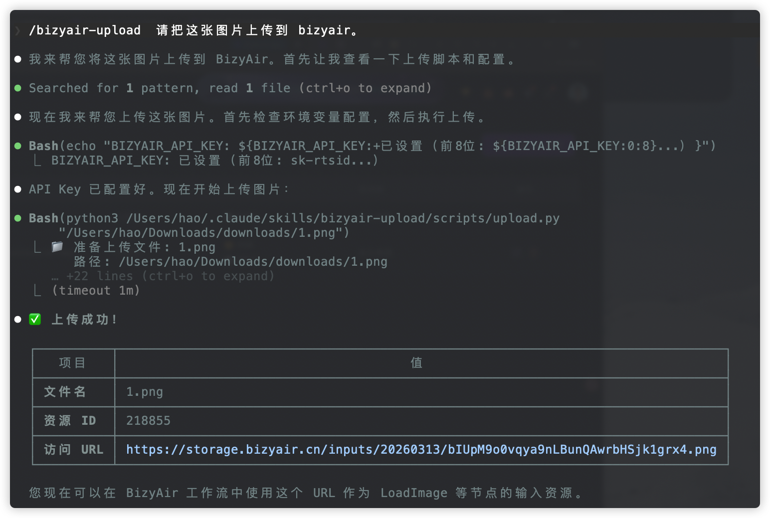Click the resource ID value 218855
The image size is (770, 518).
tap(148, 421)
